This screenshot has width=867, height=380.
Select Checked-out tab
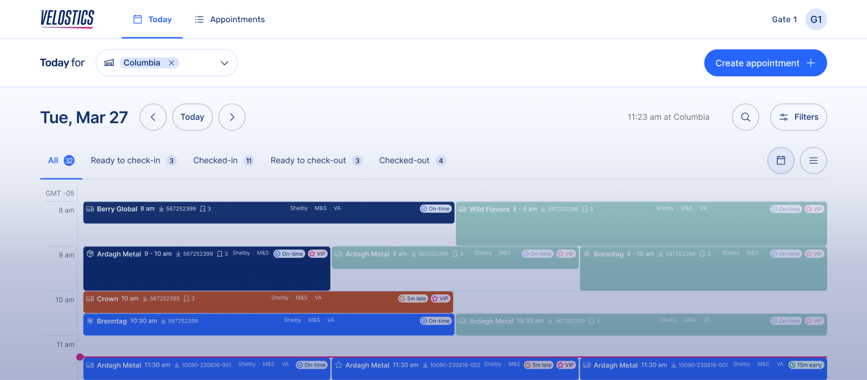point(412,160)
